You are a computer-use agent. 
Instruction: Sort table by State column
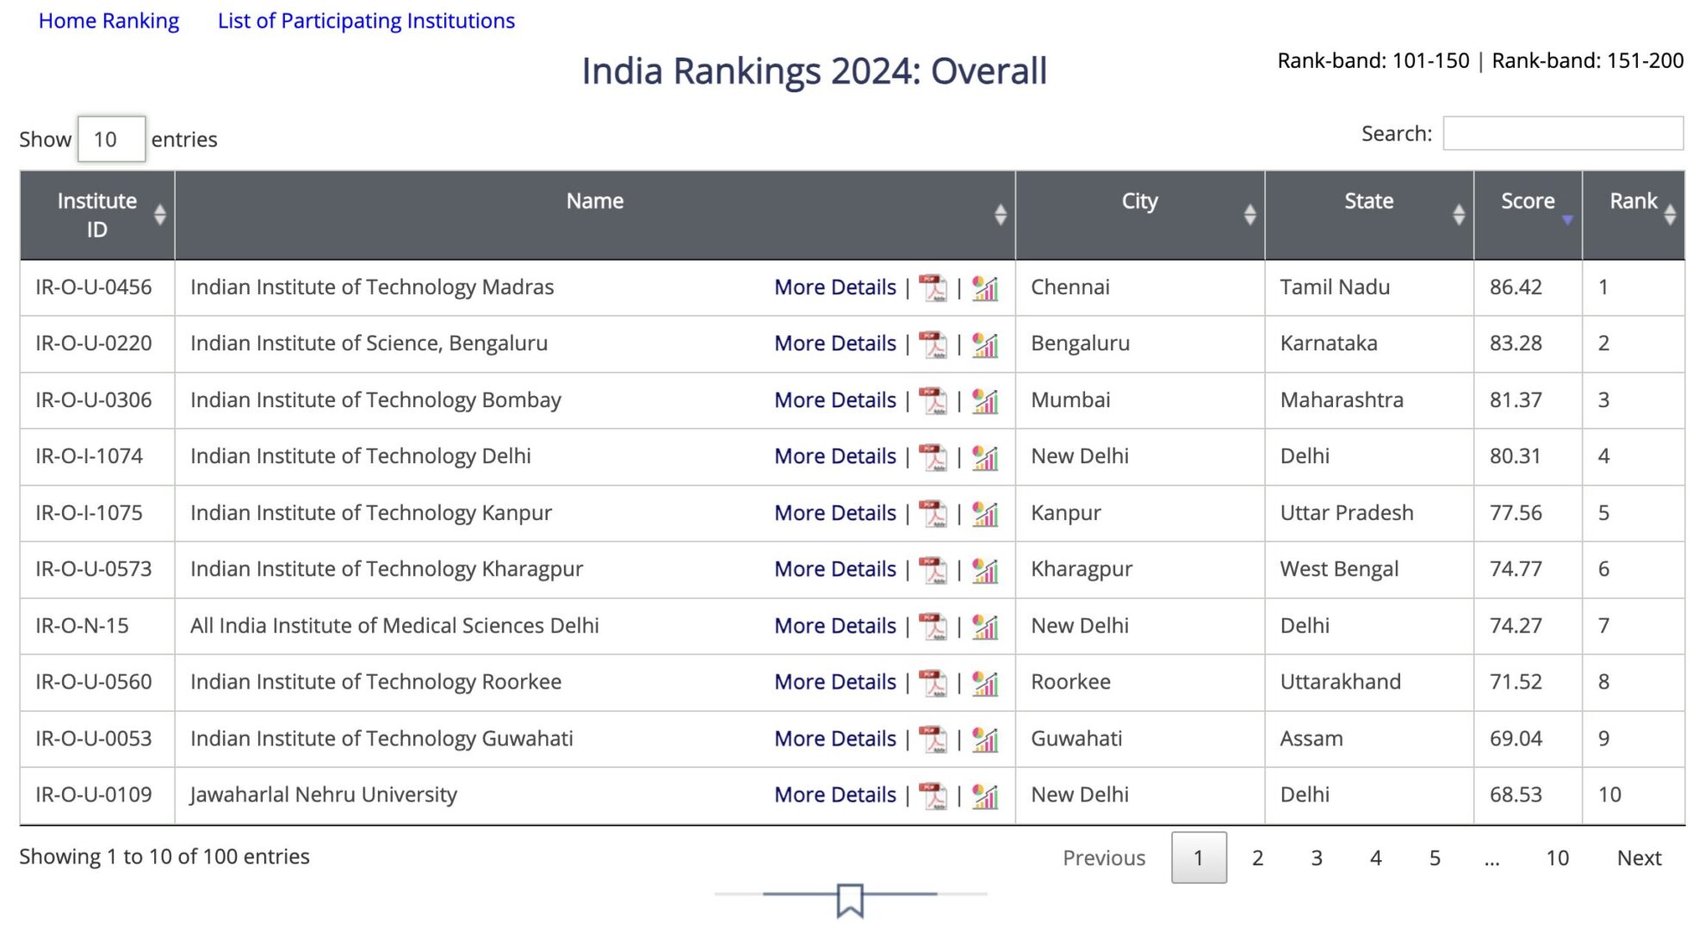point(1369,215)
